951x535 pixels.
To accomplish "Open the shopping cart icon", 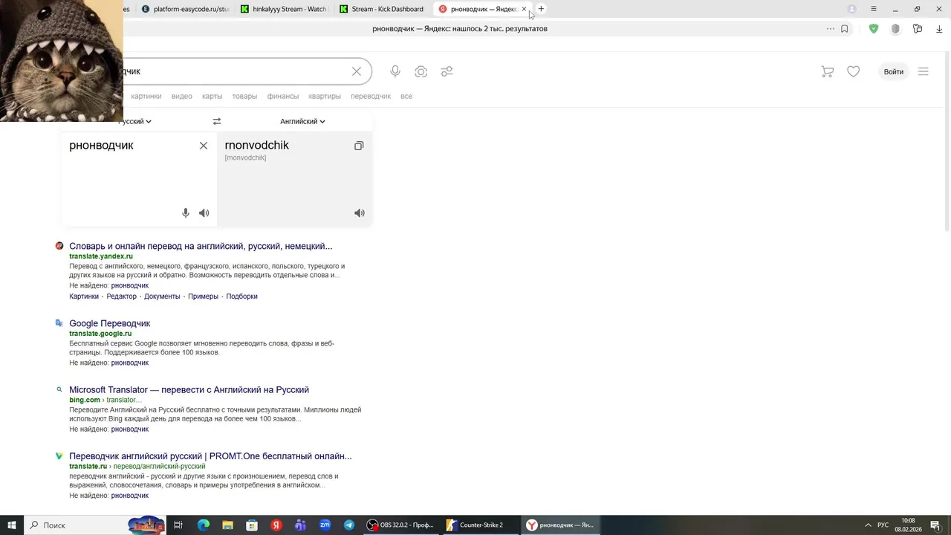I will (x=827, y=71).
